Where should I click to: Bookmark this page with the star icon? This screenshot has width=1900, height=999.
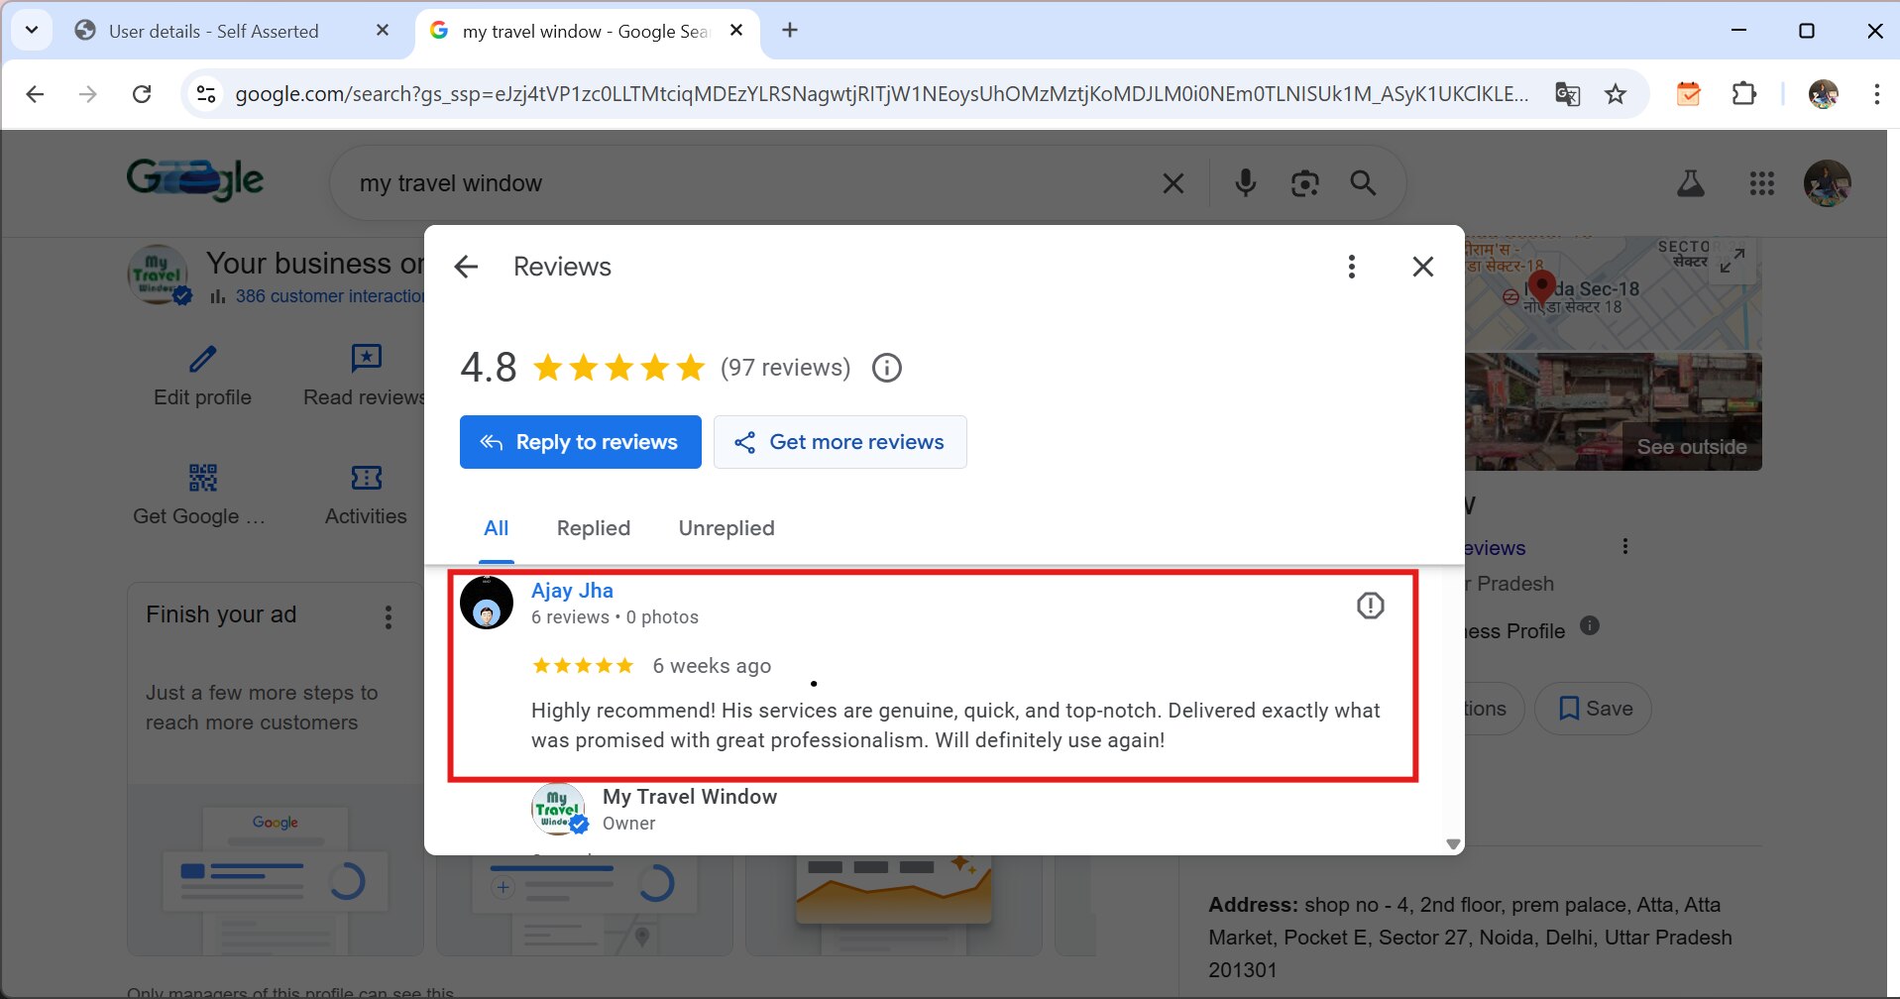tap(1616, 94)
